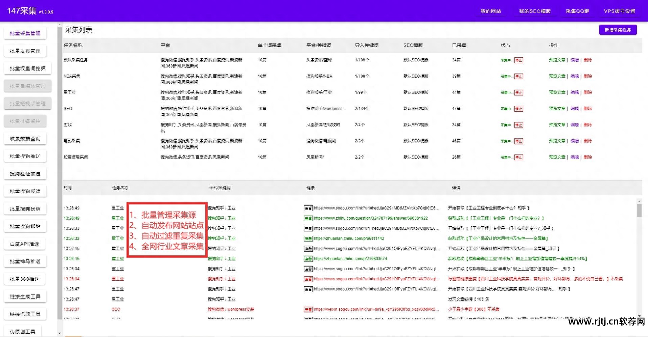Open the red 查看 icon for the weixin.sogou.com link
This screenshot has height=337, width=648.
tap(308, 309)
